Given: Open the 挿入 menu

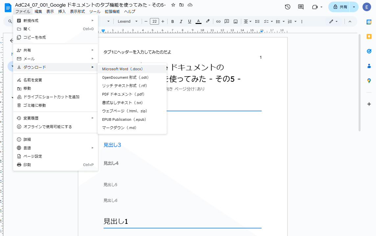Looking at the screenshot, I should (x=62, y=11).
